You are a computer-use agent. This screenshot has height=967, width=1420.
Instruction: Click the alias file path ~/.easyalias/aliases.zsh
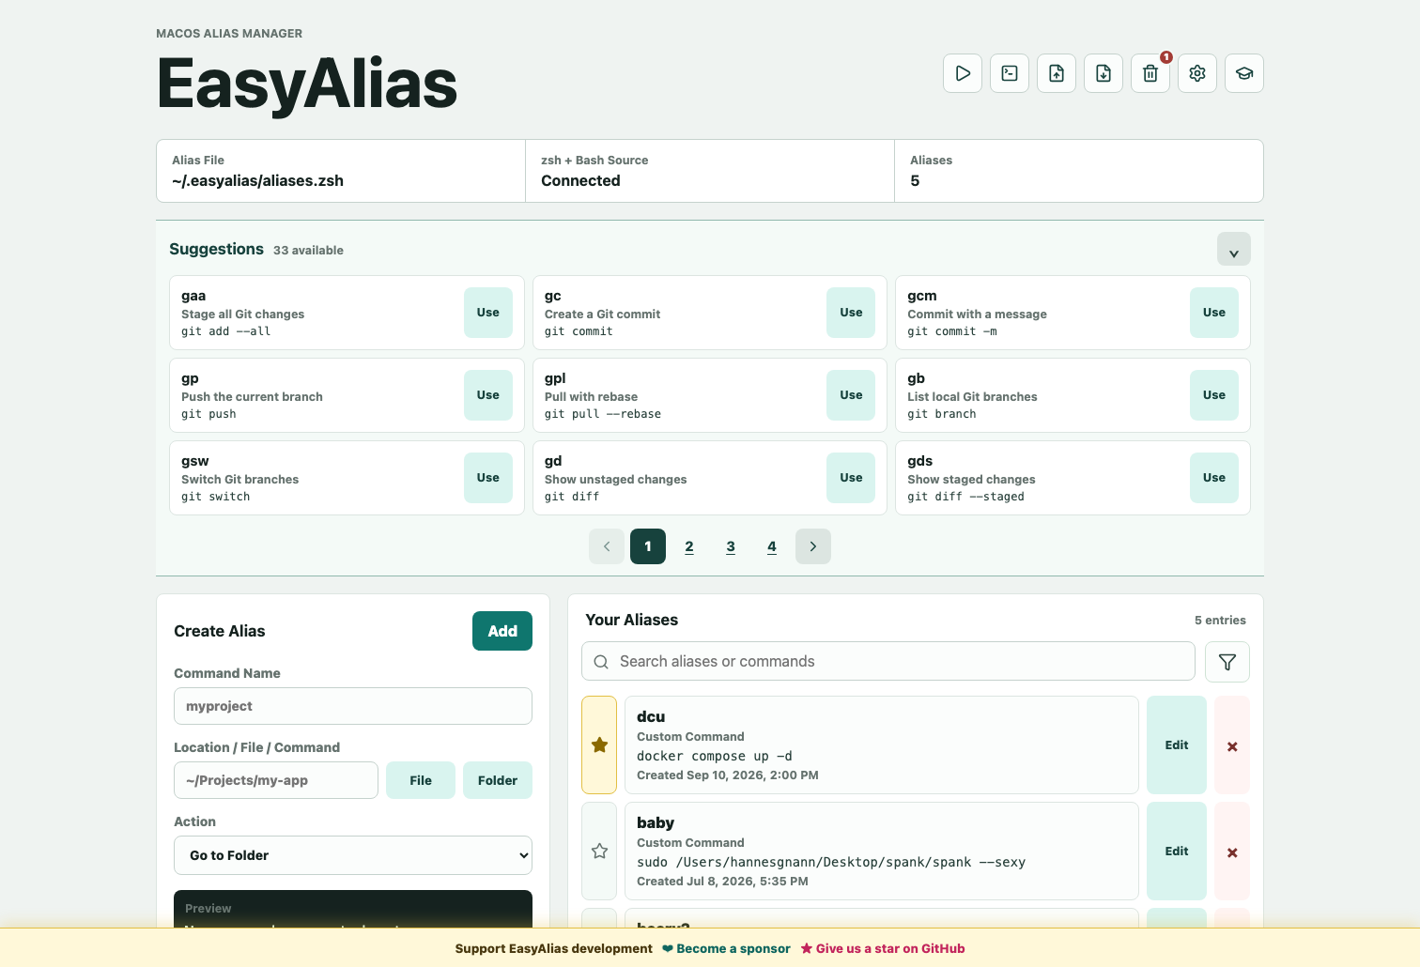pyautogui.click(x=257, y=181)
